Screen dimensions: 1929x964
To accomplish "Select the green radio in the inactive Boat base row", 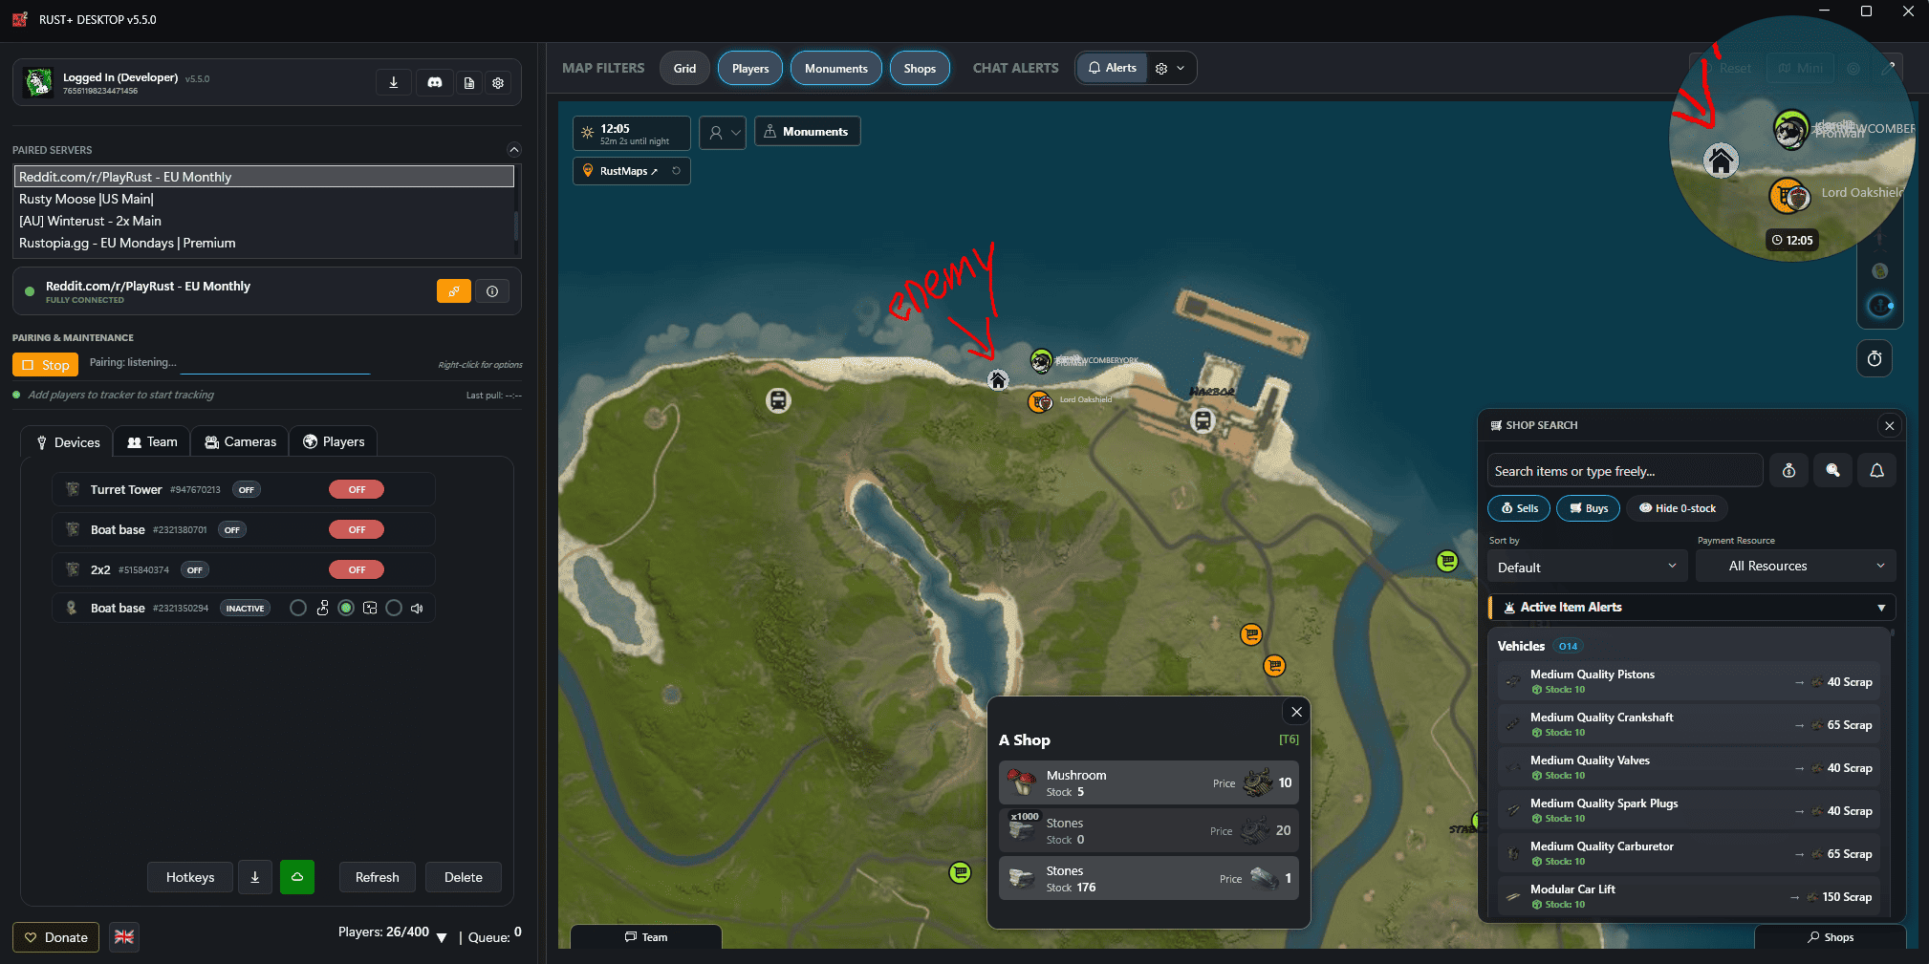I will [346, 609].
